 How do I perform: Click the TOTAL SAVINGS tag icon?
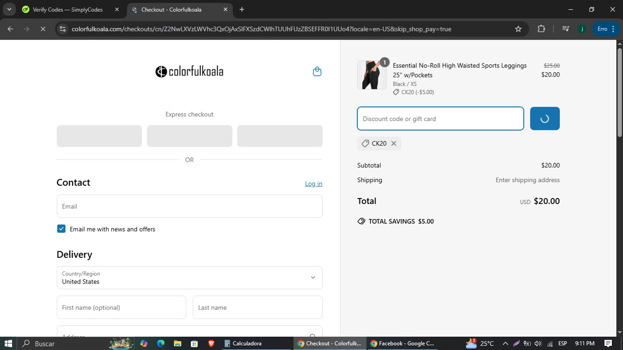coord(361,221)
